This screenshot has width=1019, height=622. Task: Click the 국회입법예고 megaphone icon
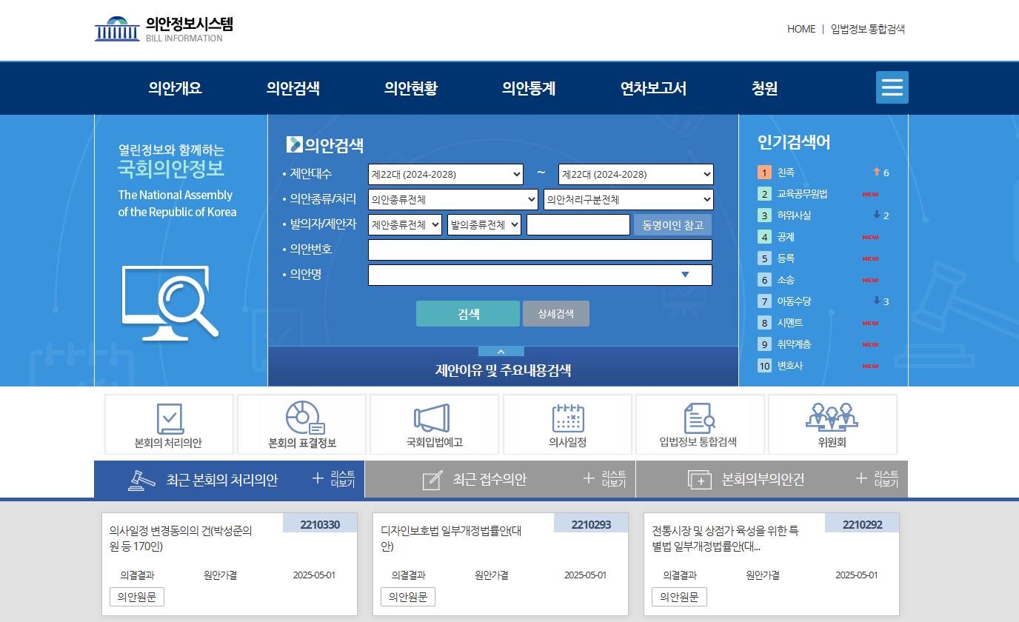tap(433, 418)
